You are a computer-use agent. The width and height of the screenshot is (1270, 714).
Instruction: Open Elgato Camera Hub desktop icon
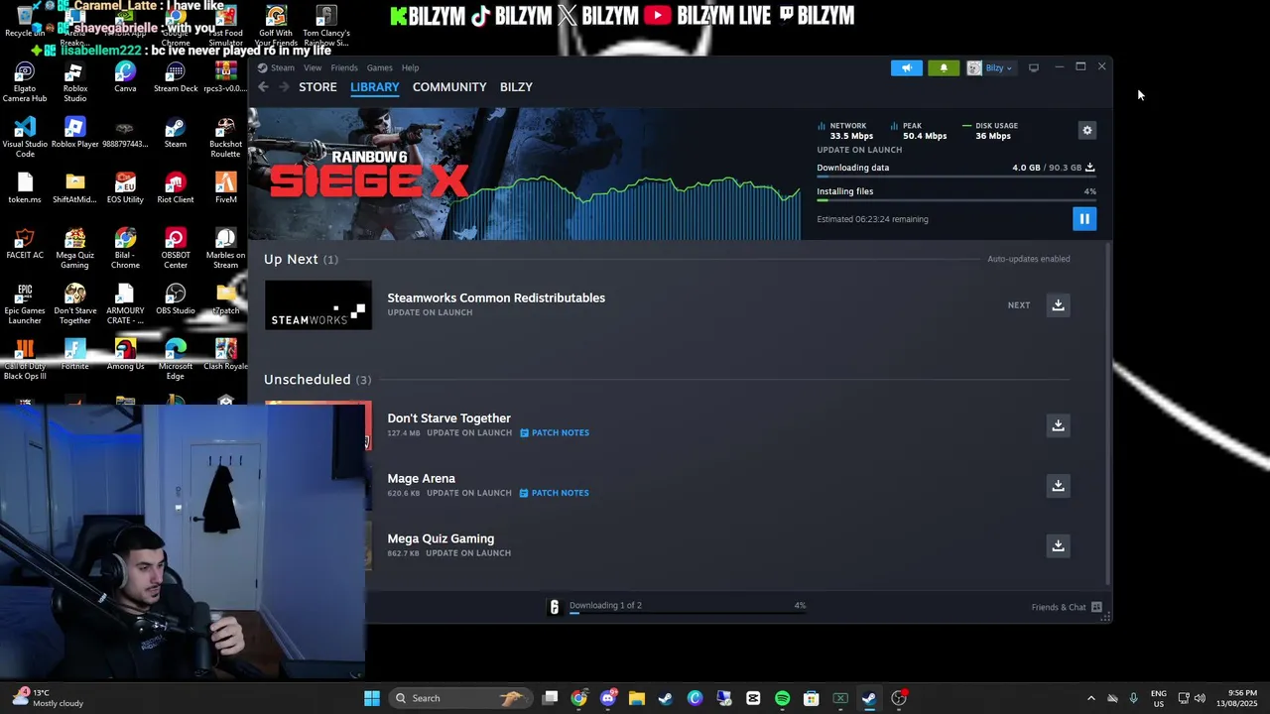pyautogui.click(x=25, y=83)
